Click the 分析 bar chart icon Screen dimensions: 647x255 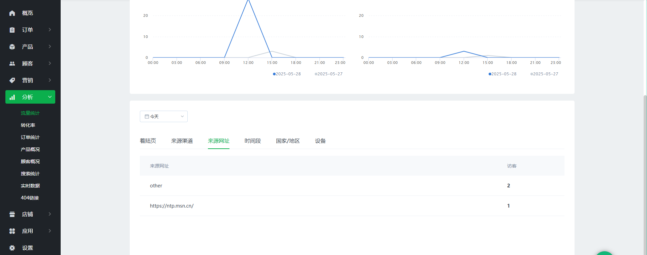pyautogui.click(x=12, y=97)
